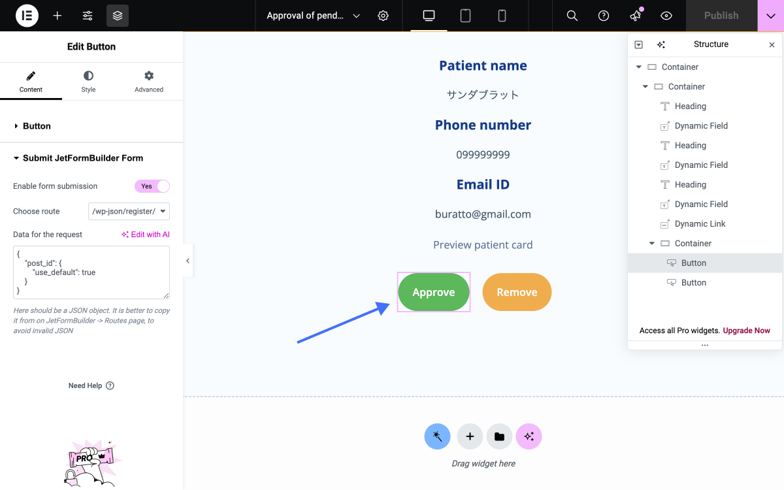
Task: Click the Upgrade Now link
Action: click(746, 331)
